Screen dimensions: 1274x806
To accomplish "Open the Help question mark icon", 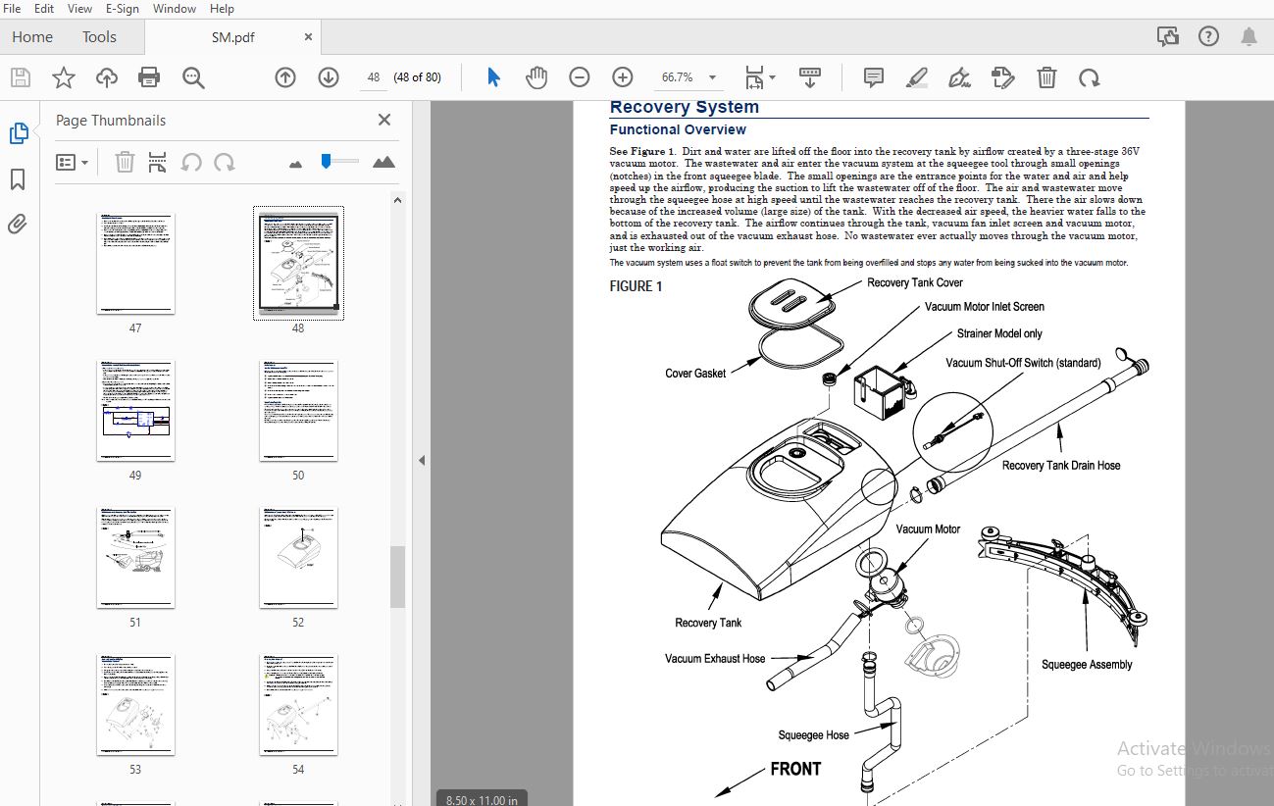I will pyautogui.click(x=1208, y=37).
